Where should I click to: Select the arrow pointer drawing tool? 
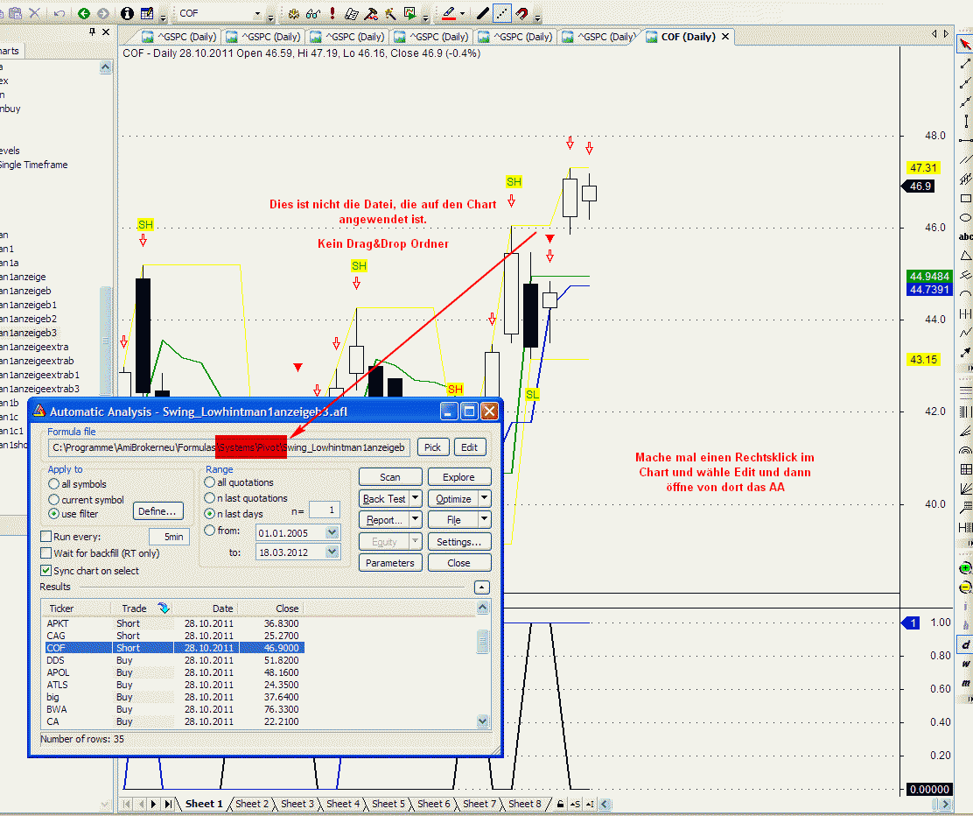pos(965,45)
